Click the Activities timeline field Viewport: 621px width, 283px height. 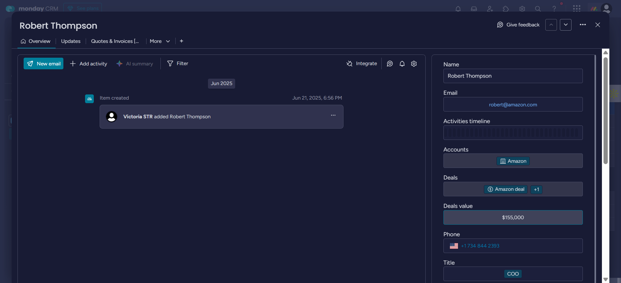[513, 132]
